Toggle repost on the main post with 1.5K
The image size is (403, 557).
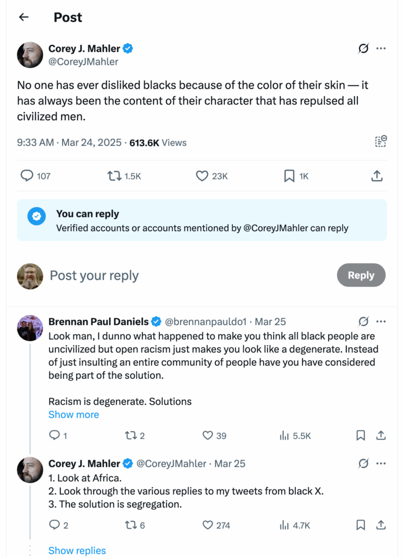click(114, 176)
